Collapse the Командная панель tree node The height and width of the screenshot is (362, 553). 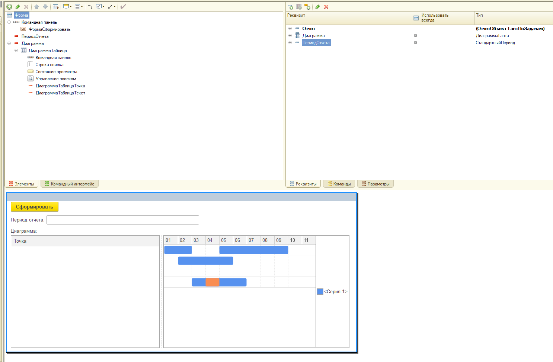point(9,22)
